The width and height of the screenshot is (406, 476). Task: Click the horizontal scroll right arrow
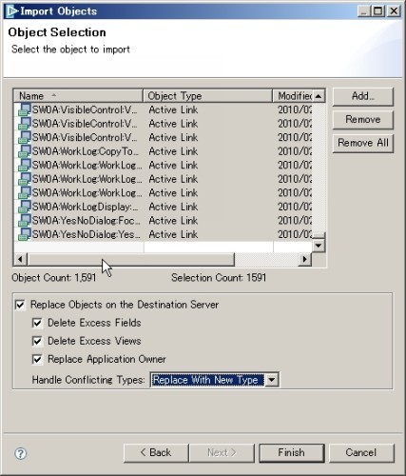click(x=304, y=259)
